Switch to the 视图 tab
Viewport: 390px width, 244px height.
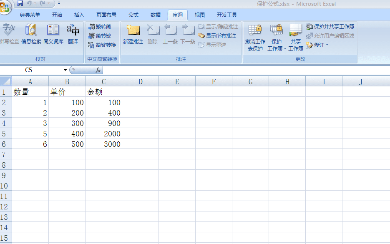(199, 15)
